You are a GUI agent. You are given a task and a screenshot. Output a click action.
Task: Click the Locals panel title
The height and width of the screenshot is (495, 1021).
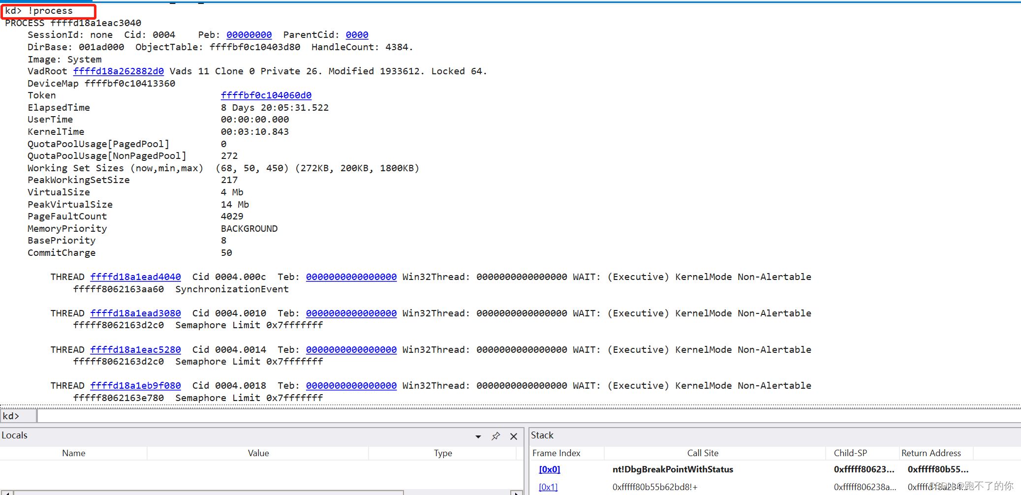[x=14, y=435]
